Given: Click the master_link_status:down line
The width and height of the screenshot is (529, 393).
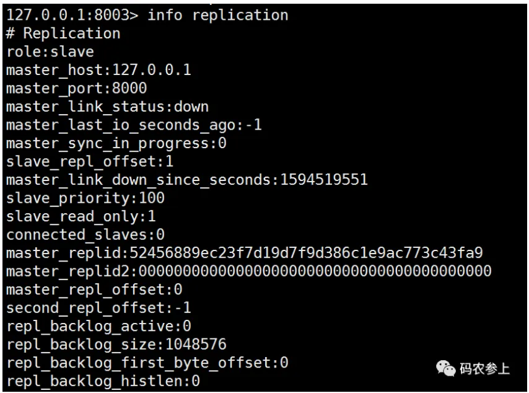Looking at the screenshot, I should [107, 107].
